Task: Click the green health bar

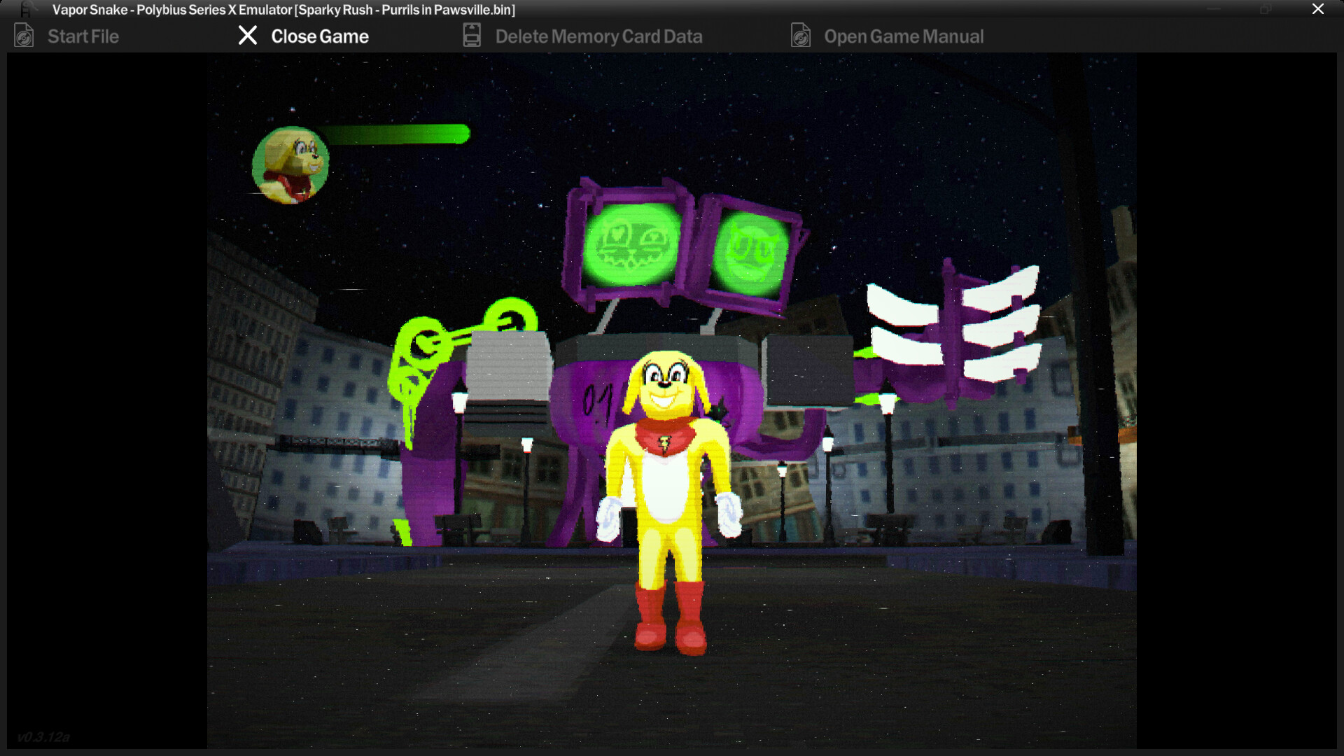Action: pos(399,134)
